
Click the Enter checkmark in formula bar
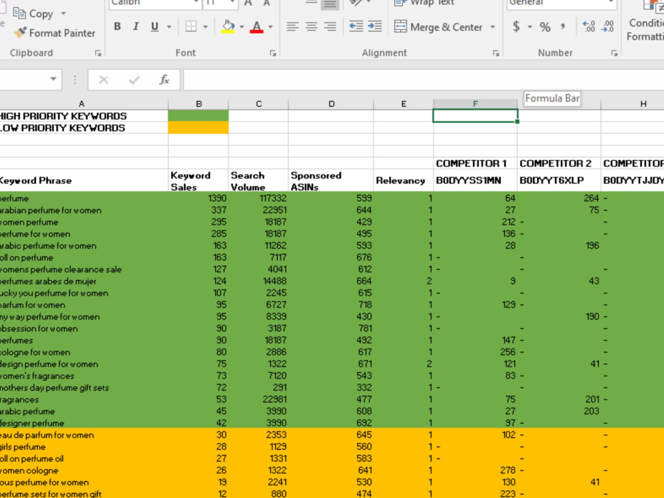[134, 80]
